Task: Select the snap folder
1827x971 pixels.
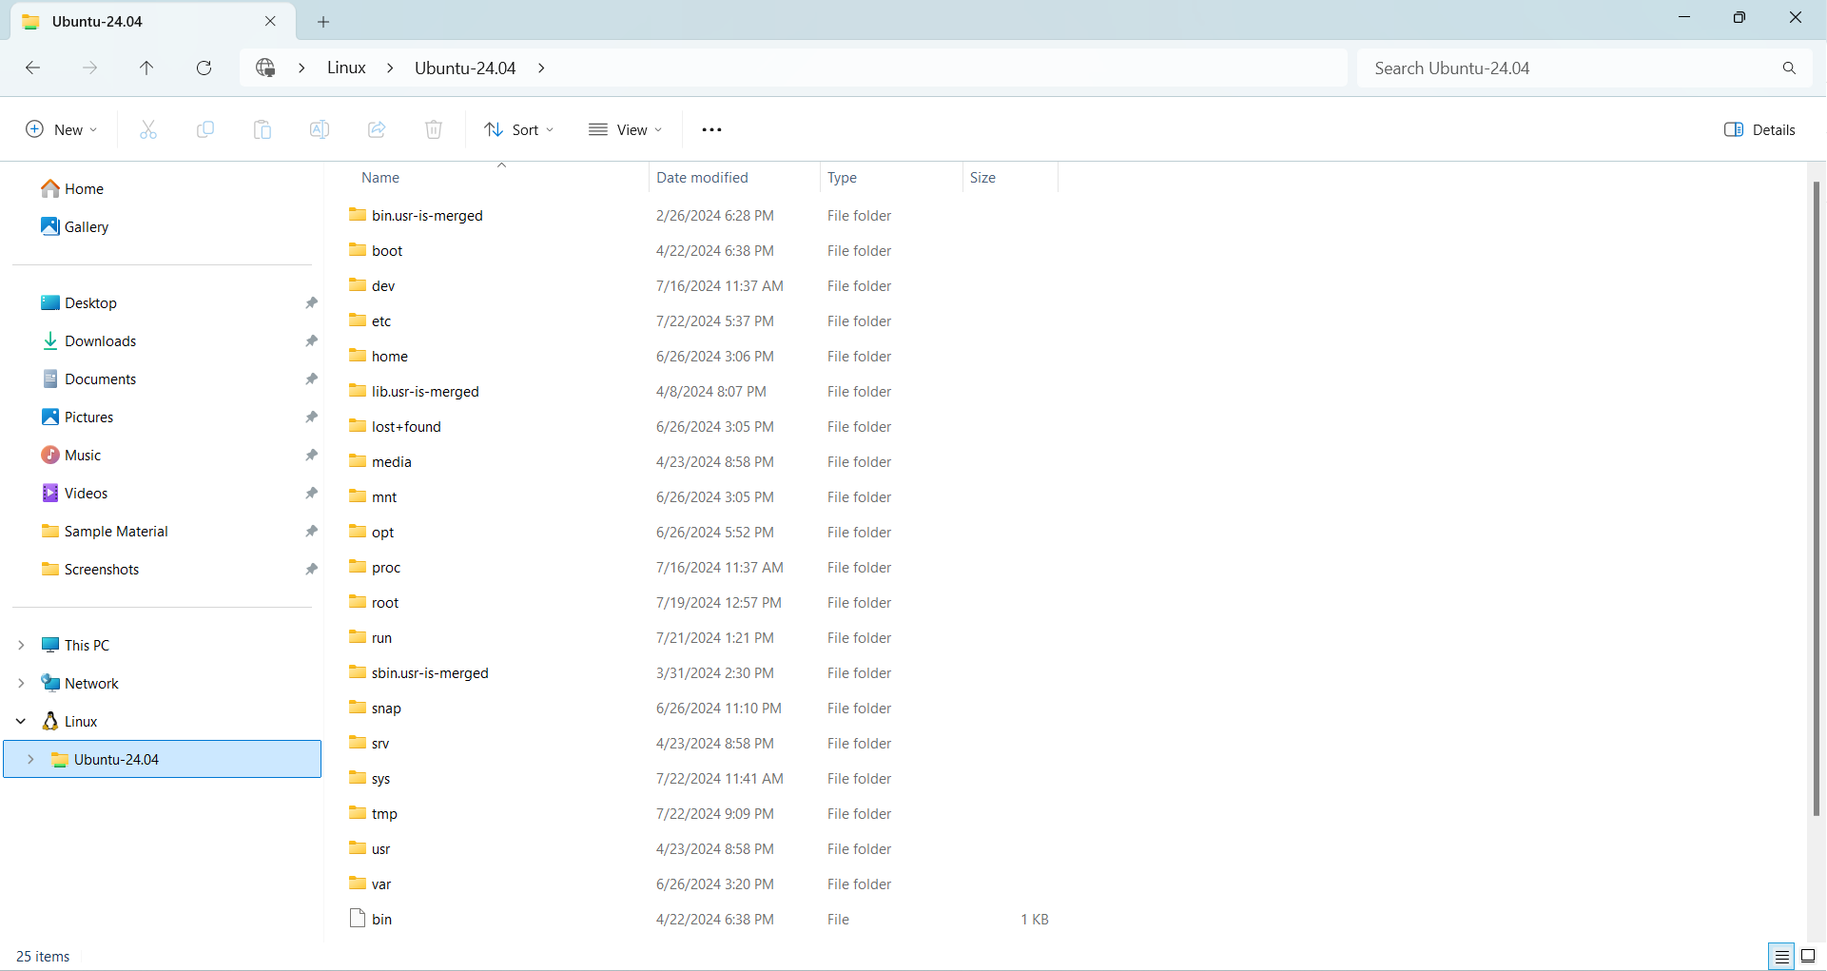Action: [376, 709]
